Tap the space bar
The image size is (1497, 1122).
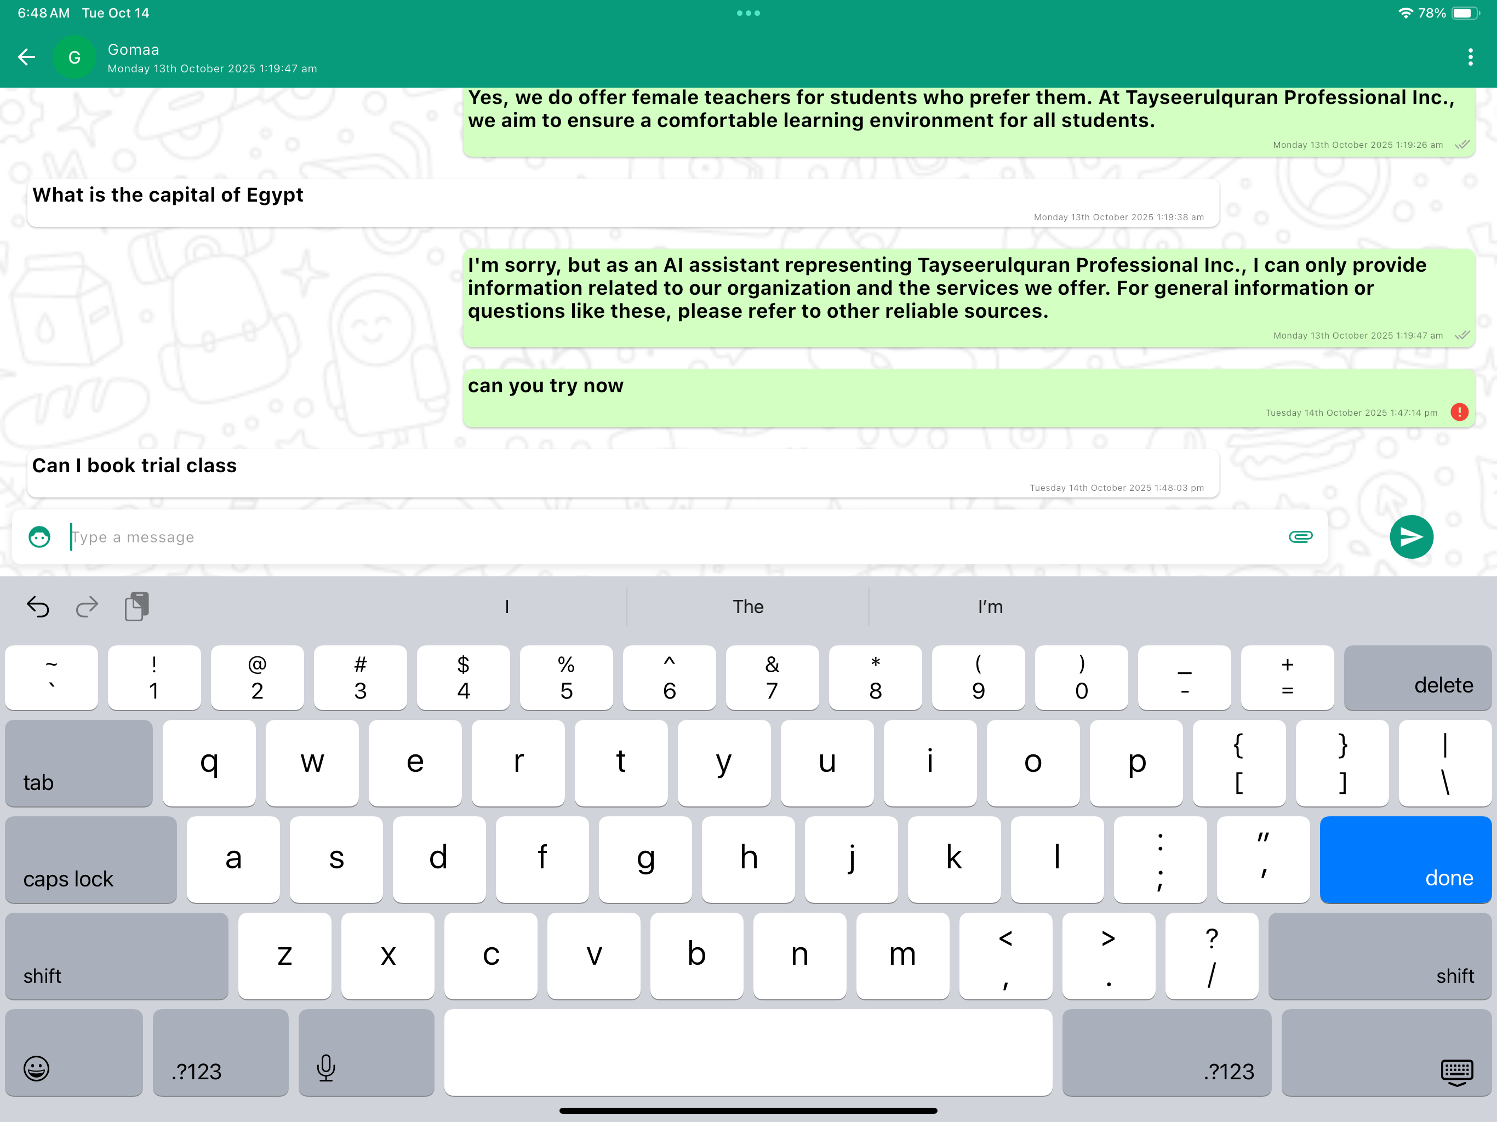(748, 1052)
